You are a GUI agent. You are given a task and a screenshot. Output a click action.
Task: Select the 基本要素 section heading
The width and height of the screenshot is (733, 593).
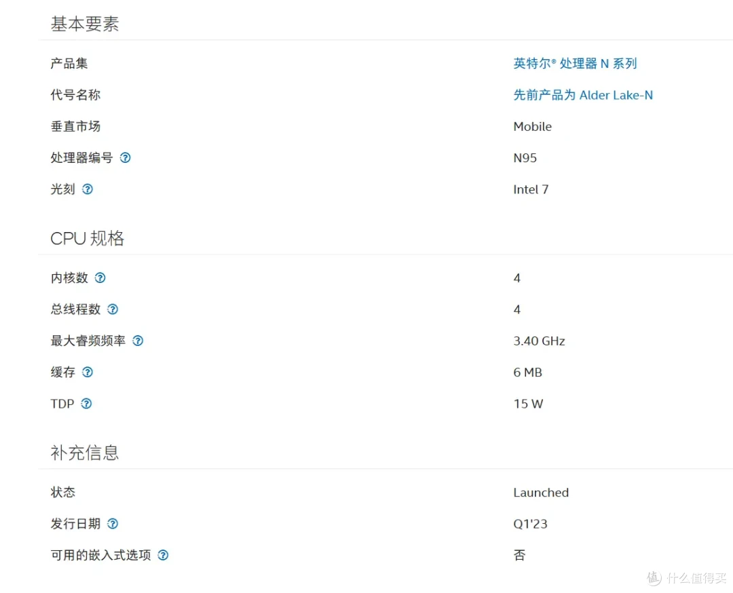pyautogui.click(x=85, y=24)
